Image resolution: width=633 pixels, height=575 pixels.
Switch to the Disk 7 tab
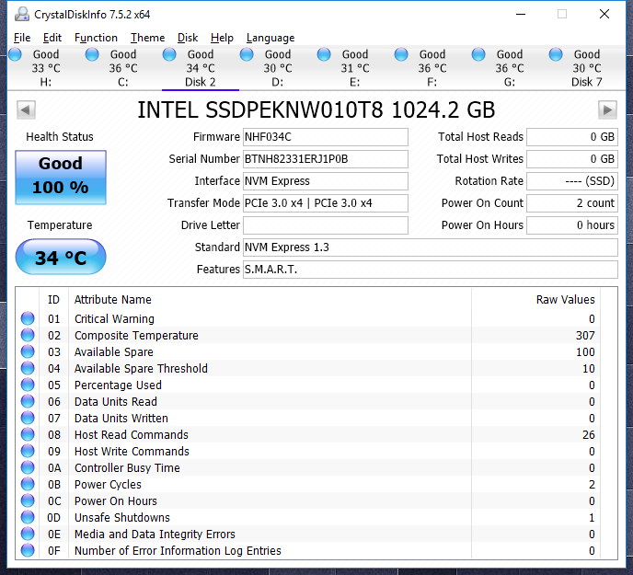tap(580, 68)
